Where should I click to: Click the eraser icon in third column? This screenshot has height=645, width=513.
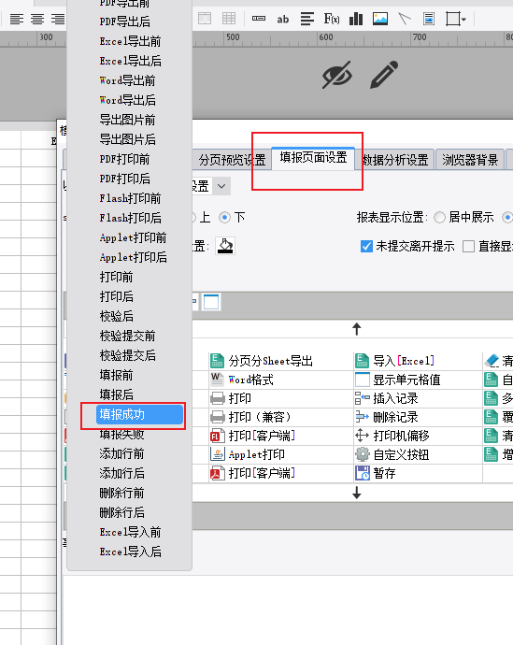tap(492, 361)
